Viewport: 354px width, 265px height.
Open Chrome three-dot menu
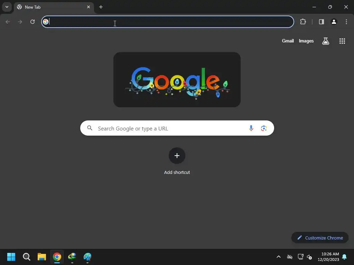(346, 22)
